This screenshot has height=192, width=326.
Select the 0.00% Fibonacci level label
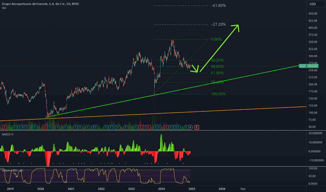(216, 39)
